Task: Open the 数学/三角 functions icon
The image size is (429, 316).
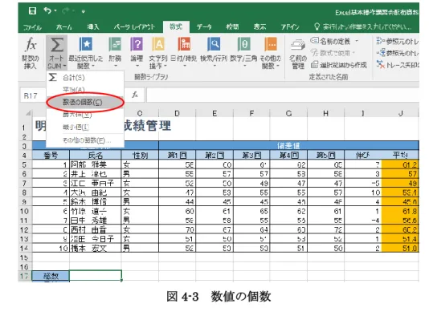Action: click(243, 44)
